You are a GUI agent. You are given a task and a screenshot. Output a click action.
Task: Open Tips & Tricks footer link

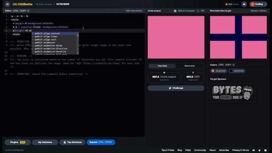point(167,150)
